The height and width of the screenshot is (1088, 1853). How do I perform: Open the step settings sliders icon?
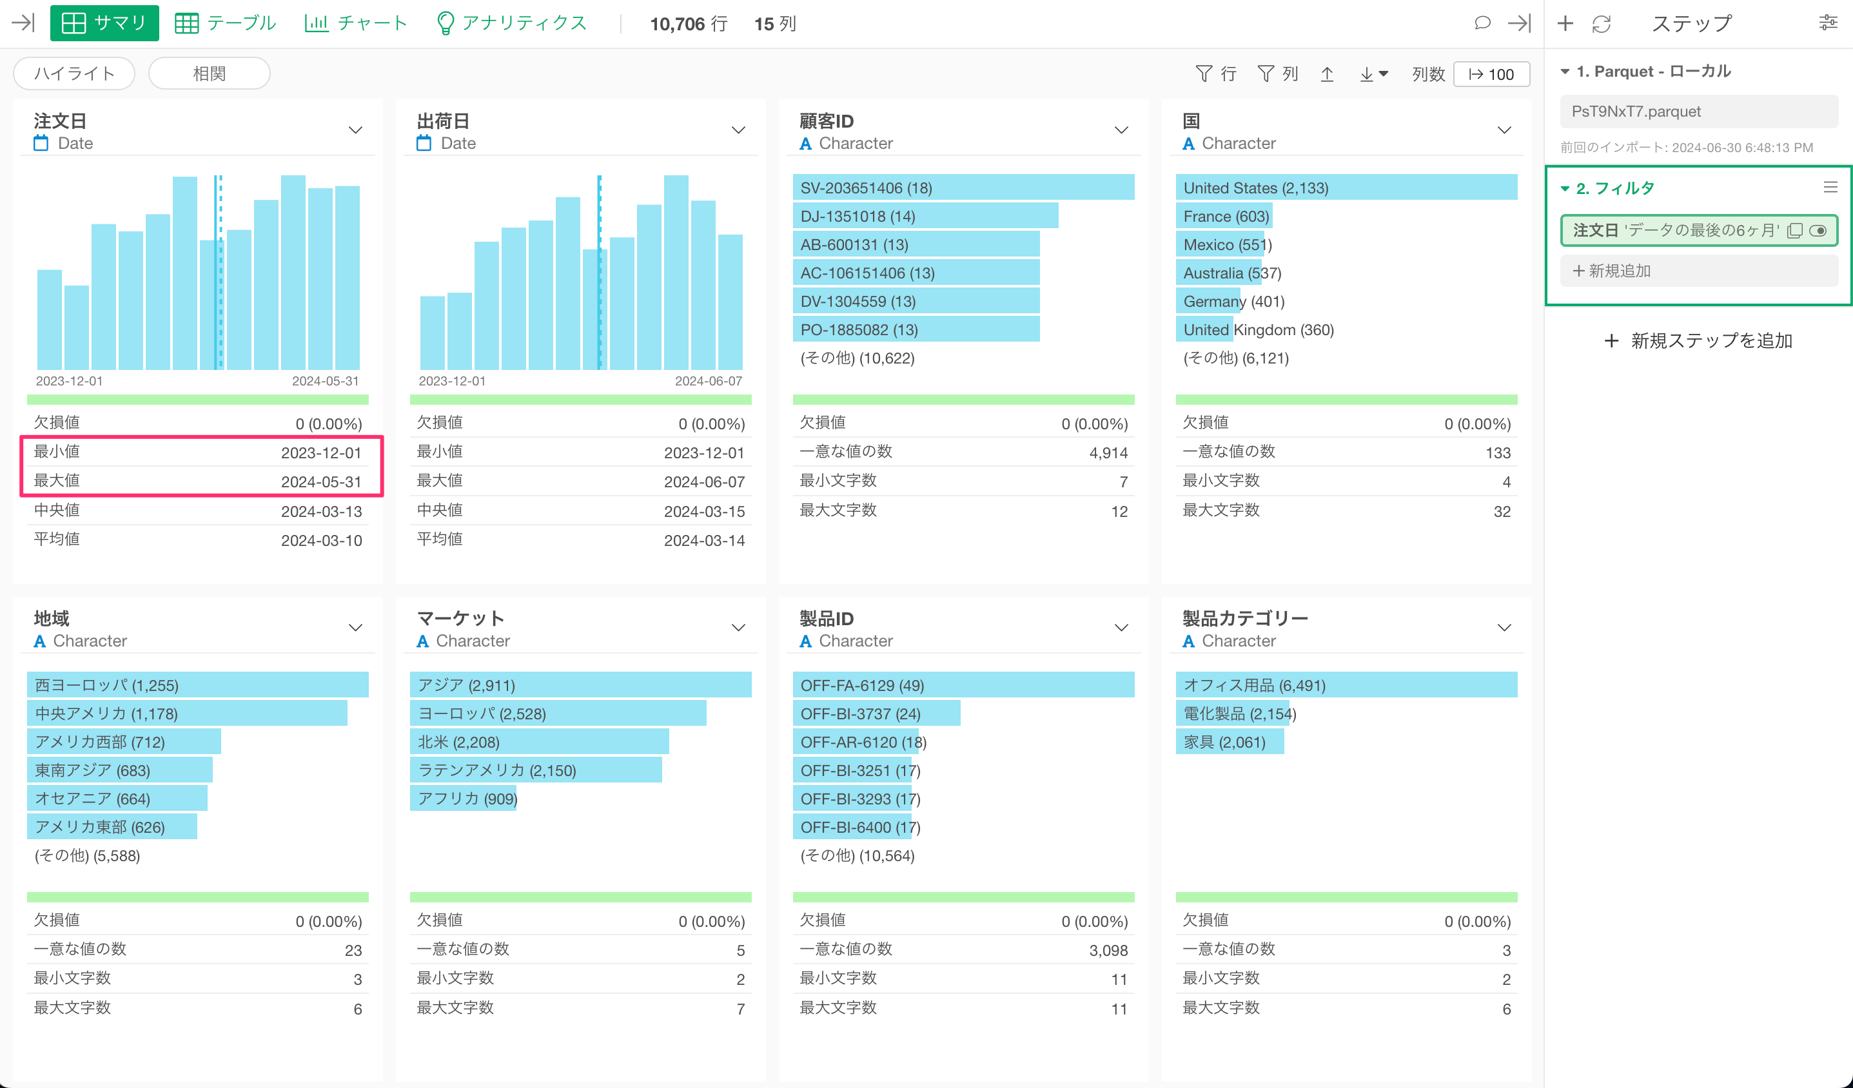(1828, 23)
